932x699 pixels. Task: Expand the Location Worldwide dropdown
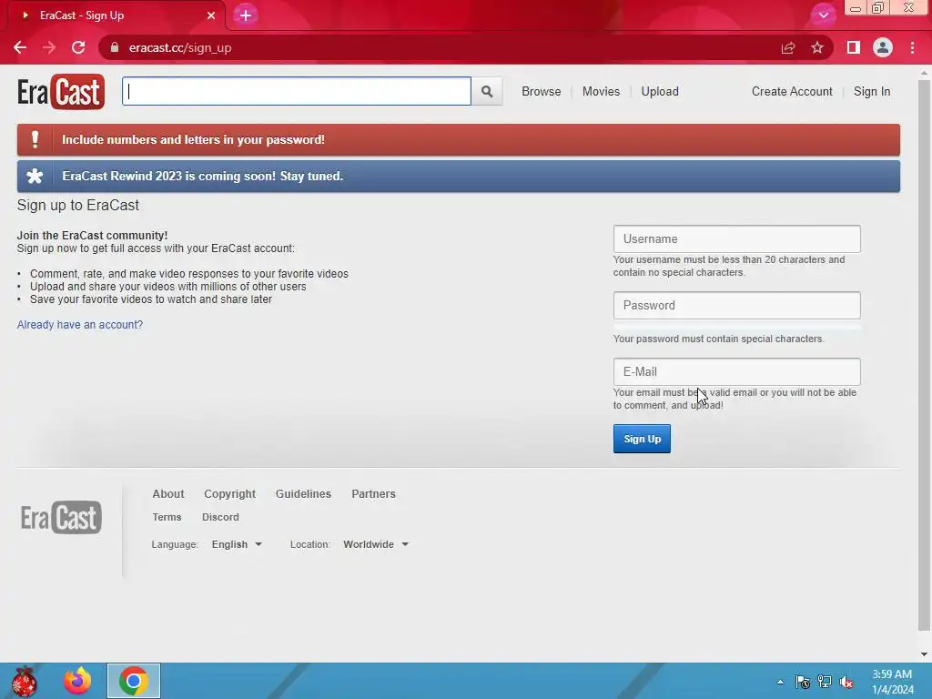click(376, 544)
